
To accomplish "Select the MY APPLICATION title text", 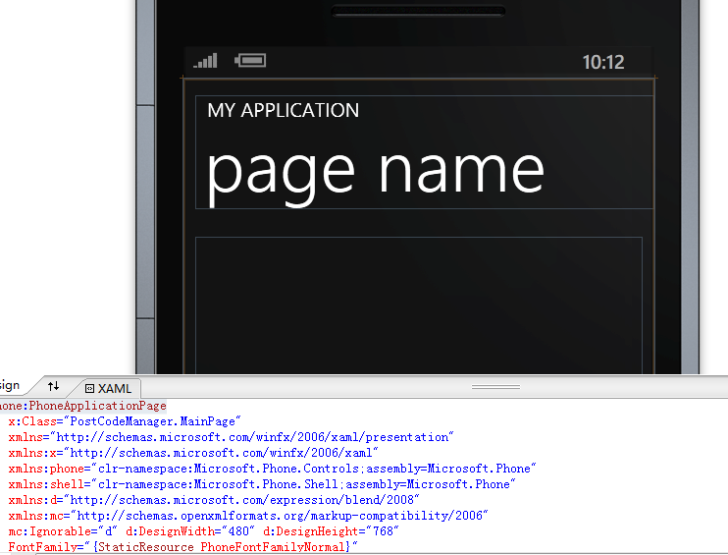I will (284, 110).
